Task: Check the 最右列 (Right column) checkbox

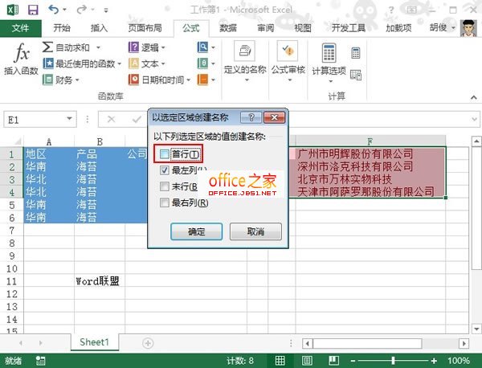Action: click(x=165, y=202)
